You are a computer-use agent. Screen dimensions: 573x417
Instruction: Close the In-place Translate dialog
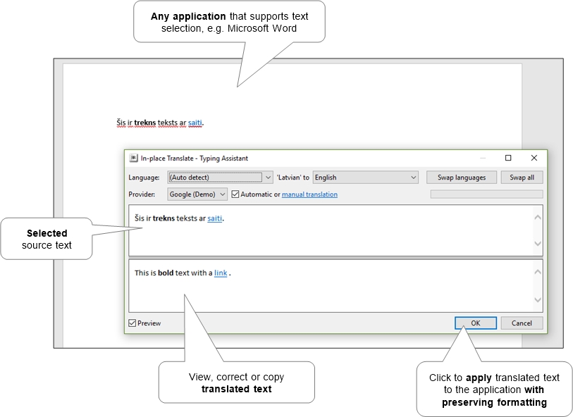pyautogui.click(x=534, y=158)
